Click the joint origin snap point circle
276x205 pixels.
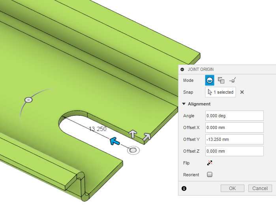point(133,150)
